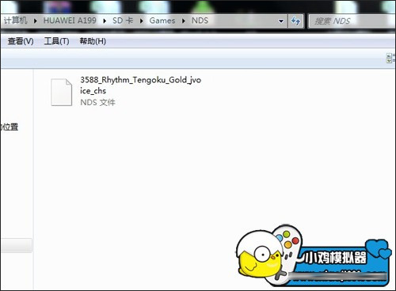Select 位置 item in navigation pane

10,127
